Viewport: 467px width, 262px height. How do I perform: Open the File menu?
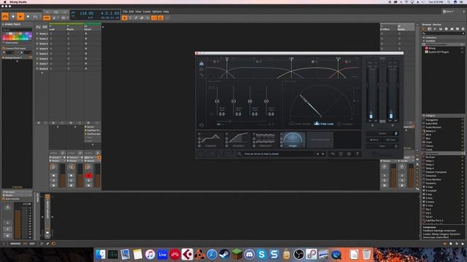tap(125, 12)
